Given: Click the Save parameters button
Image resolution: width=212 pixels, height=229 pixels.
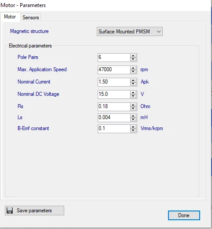Looking at the screenshot, I should pos(34,211).
